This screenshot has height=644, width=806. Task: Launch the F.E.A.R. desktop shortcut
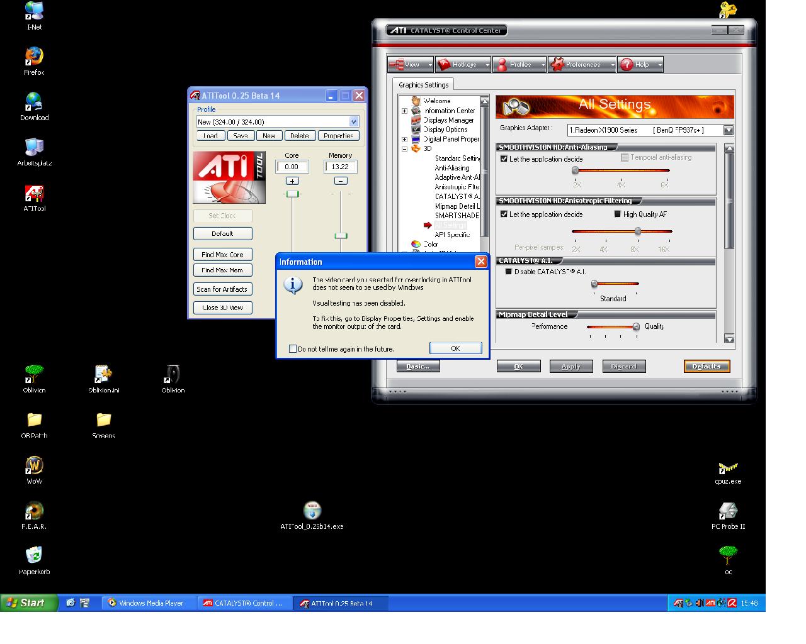(34, 515)
